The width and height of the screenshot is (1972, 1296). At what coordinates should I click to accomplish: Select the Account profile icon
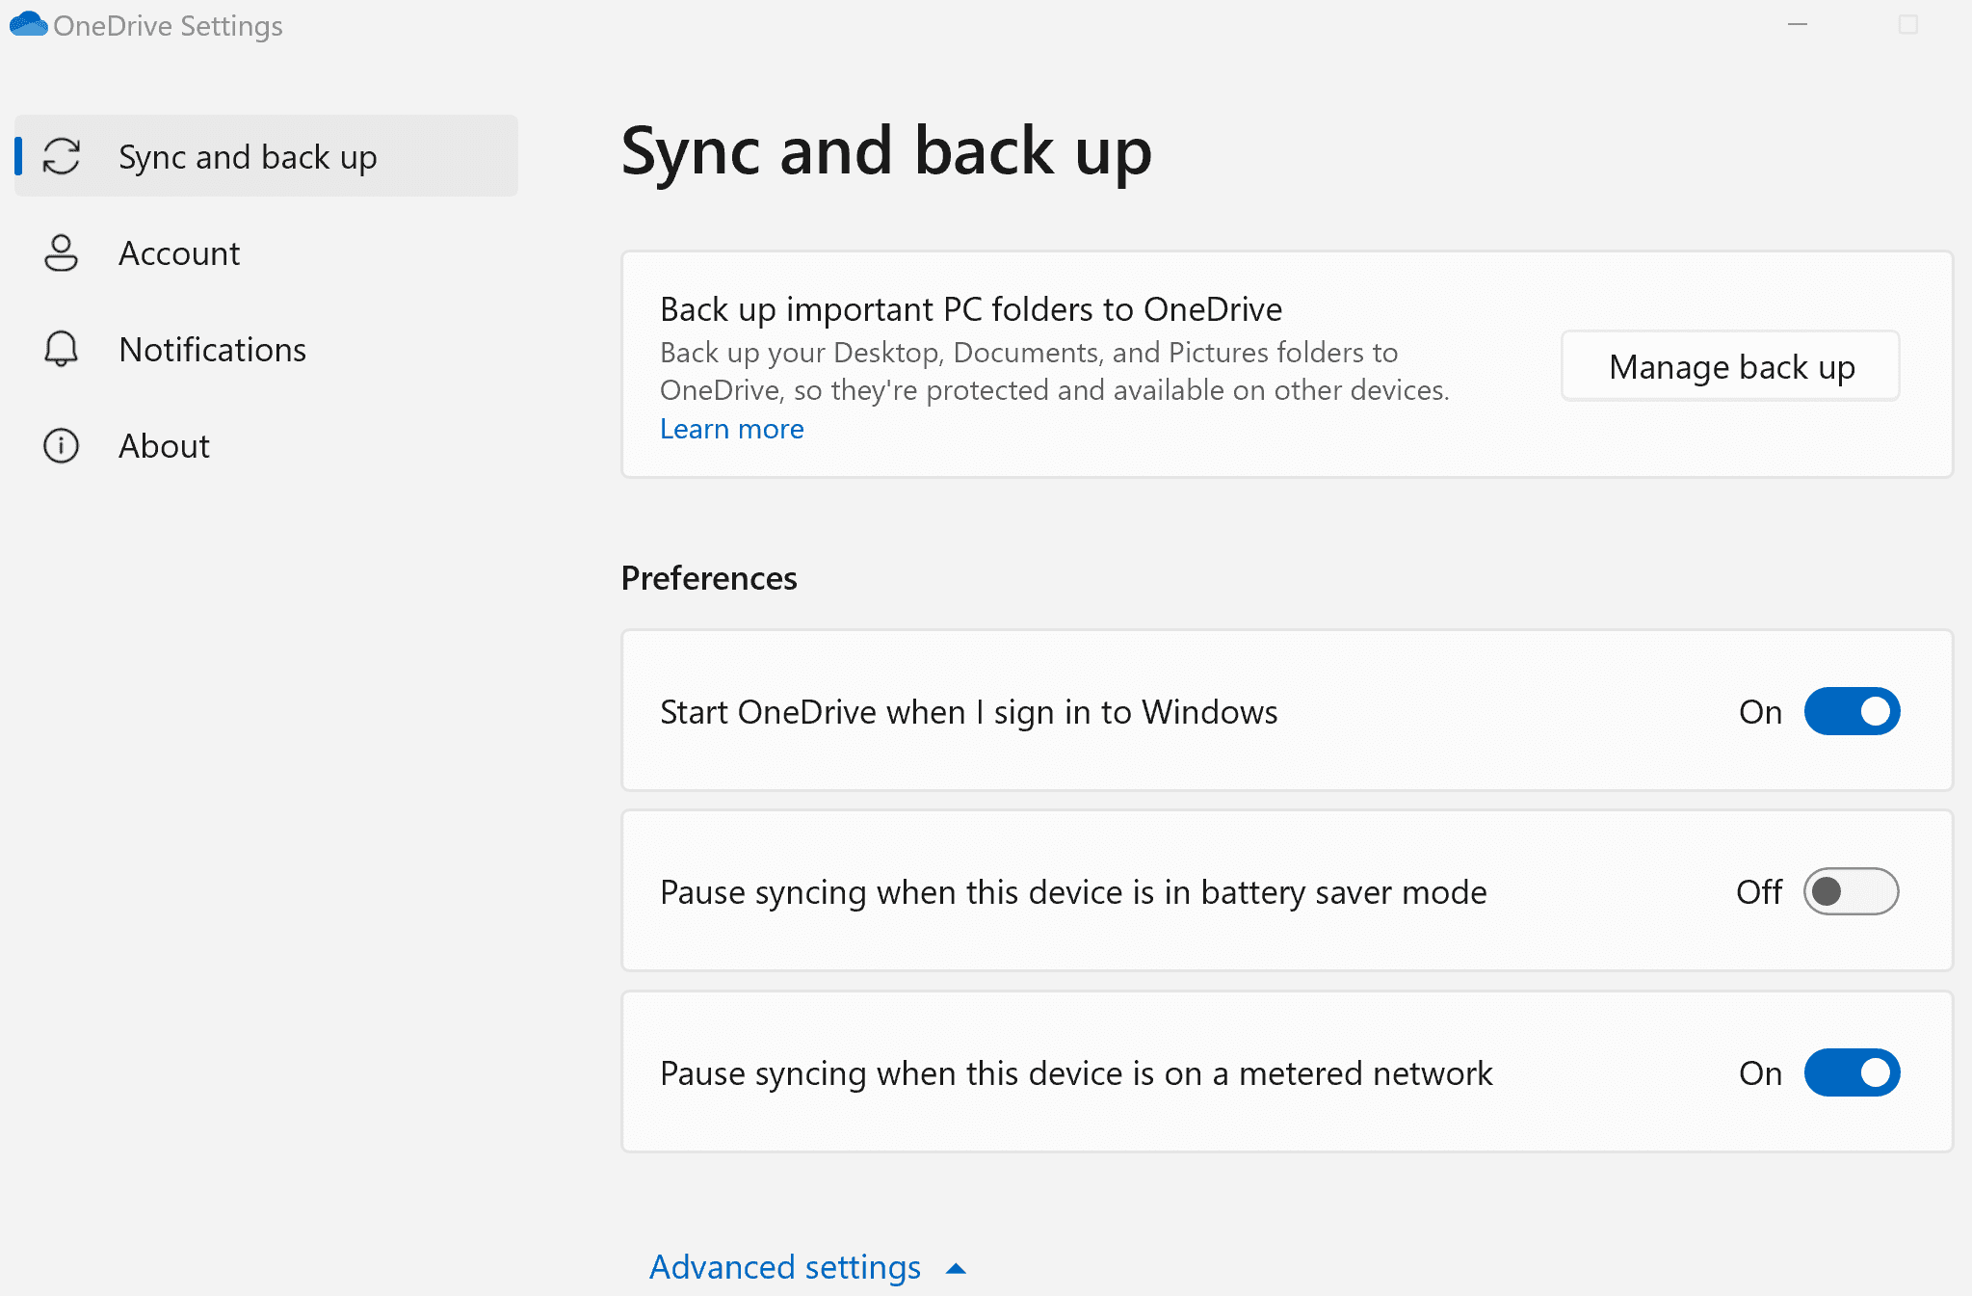pos(60,251)
